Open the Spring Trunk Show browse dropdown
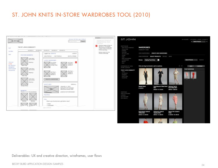The image size is (218, 168). click(152, 60)
